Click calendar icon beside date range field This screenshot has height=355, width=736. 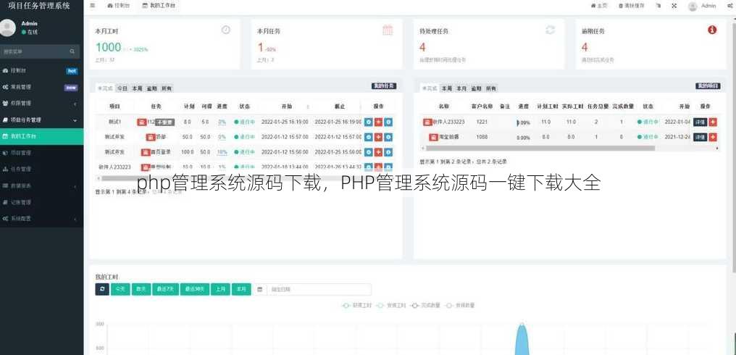(259, 289)
